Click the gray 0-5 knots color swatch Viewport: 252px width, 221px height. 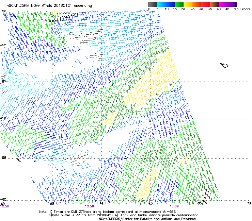point(153,4)
